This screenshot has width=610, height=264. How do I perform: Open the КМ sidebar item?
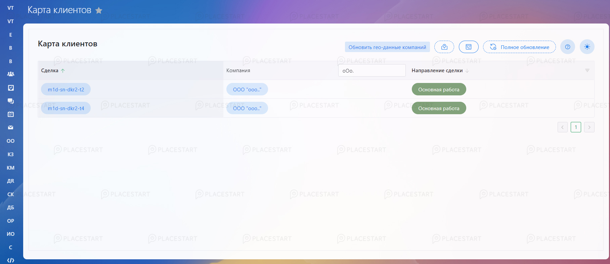point(11,168)
